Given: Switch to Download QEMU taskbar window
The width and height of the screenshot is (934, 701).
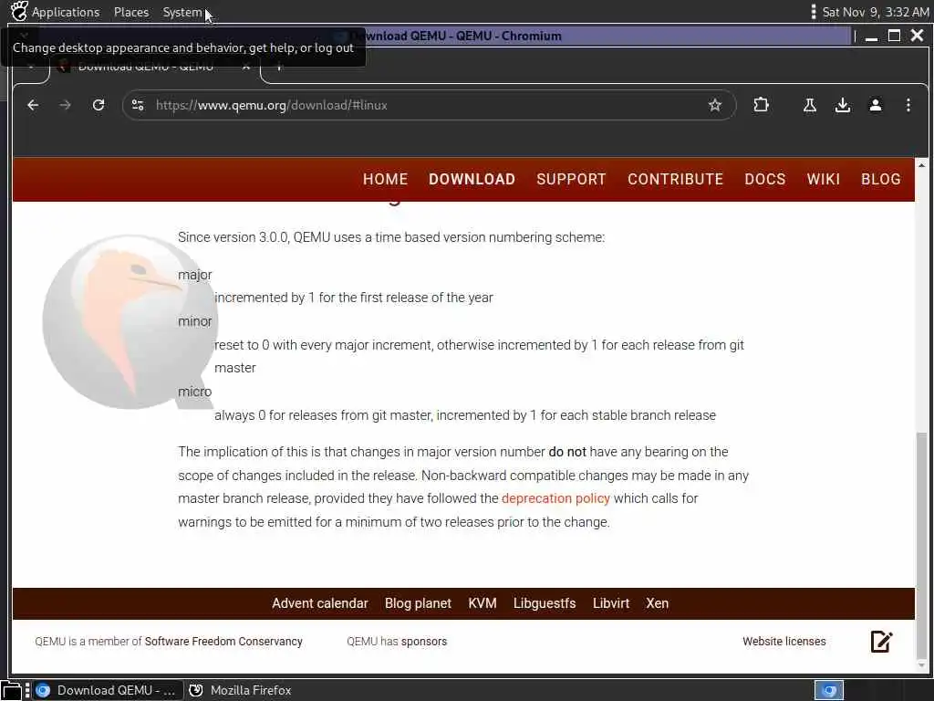Looking at the screenshot, I should click(109, 690).
